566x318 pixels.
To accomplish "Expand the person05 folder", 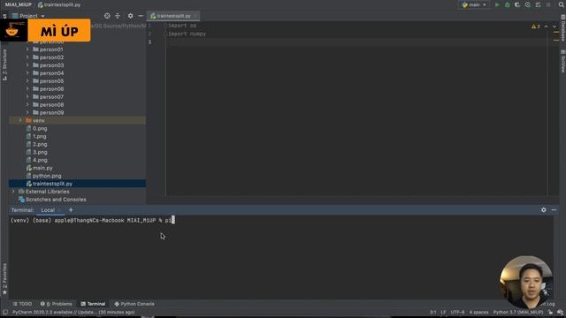I will pos(27,81).
